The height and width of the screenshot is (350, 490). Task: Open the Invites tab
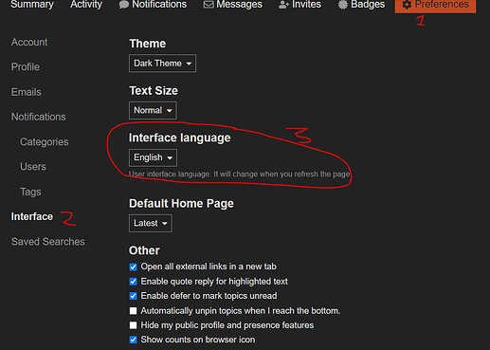(299, 5)
